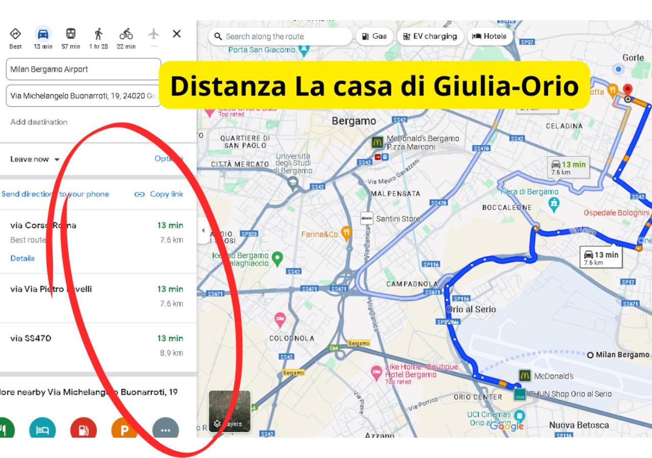
Task: Open Details for Corso Roma route
Action: point(22,258)
